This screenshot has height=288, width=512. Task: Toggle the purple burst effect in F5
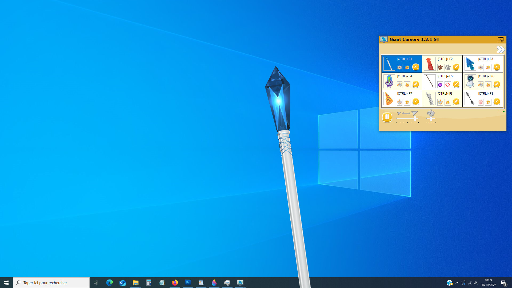(x=440, y=85)
